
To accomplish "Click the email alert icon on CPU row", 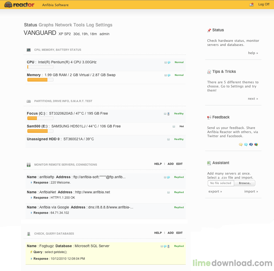I will point(166,62).
